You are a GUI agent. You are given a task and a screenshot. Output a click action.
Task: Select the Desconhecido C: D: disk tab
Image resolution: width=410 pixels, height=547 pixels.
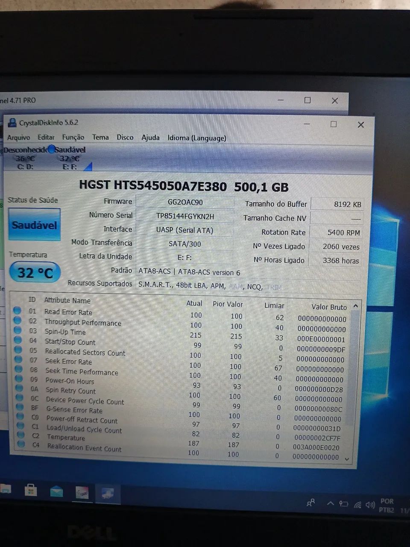[25, 158]
